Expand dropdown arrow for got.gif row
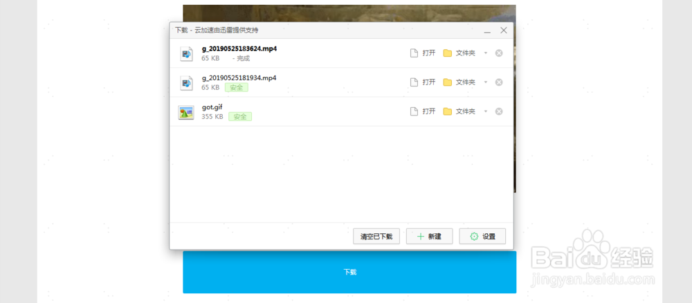This screenshot has width=692, height=303. coord(486,111)
